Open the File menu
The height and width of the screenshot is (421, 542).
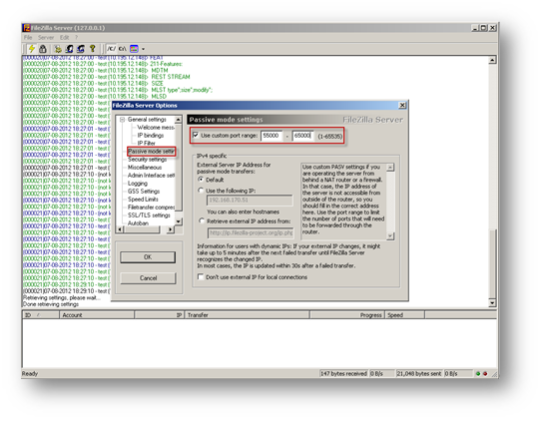(28, 37)
